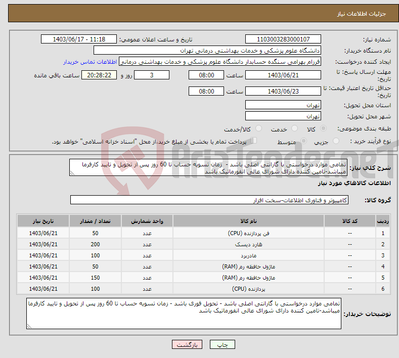
Task: Click price validity date 1403/06/23 field
Action: [283, 91]
